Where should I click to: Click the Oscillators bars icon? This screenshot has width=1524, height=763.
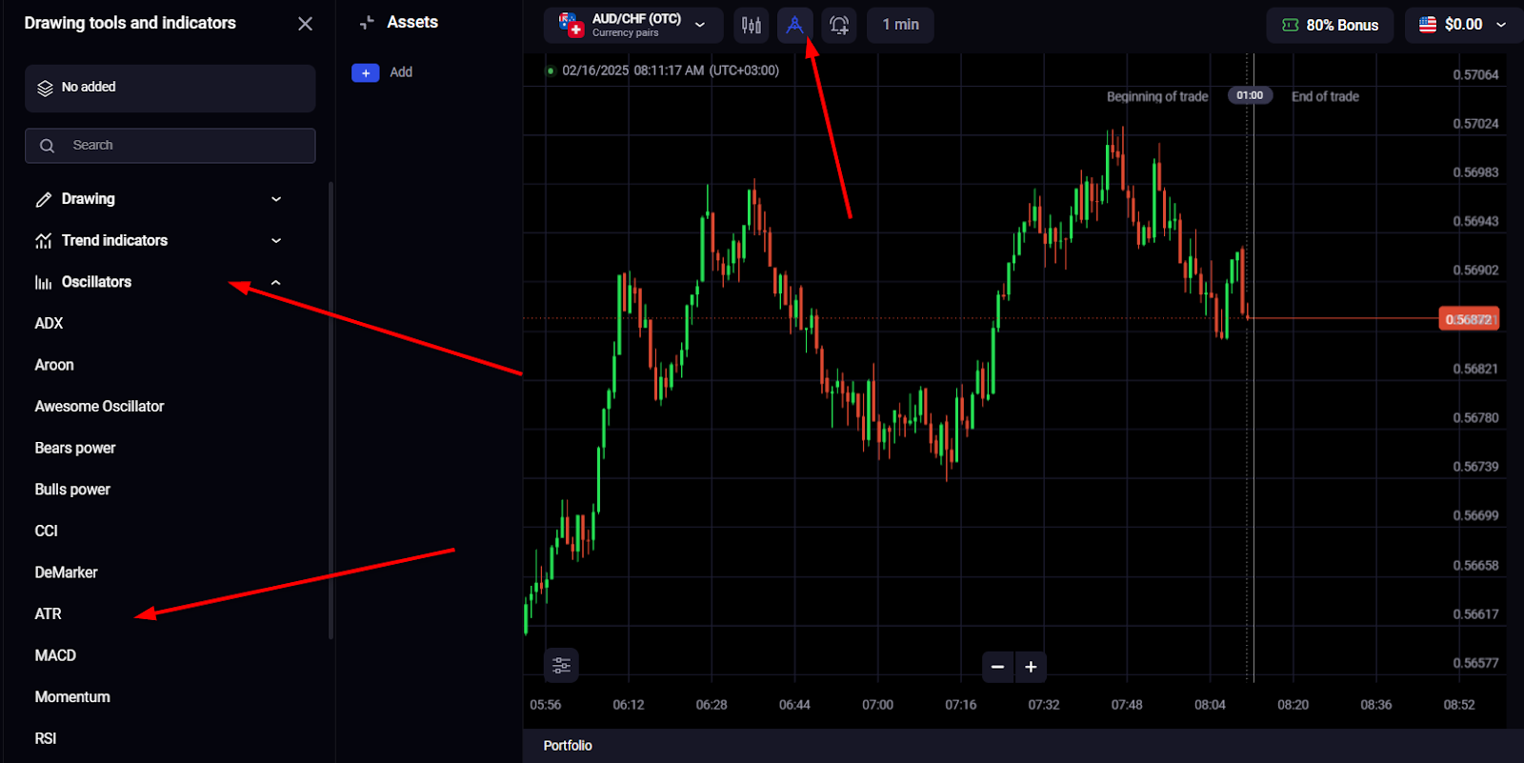pyautogui.click(x=44, y=282)
